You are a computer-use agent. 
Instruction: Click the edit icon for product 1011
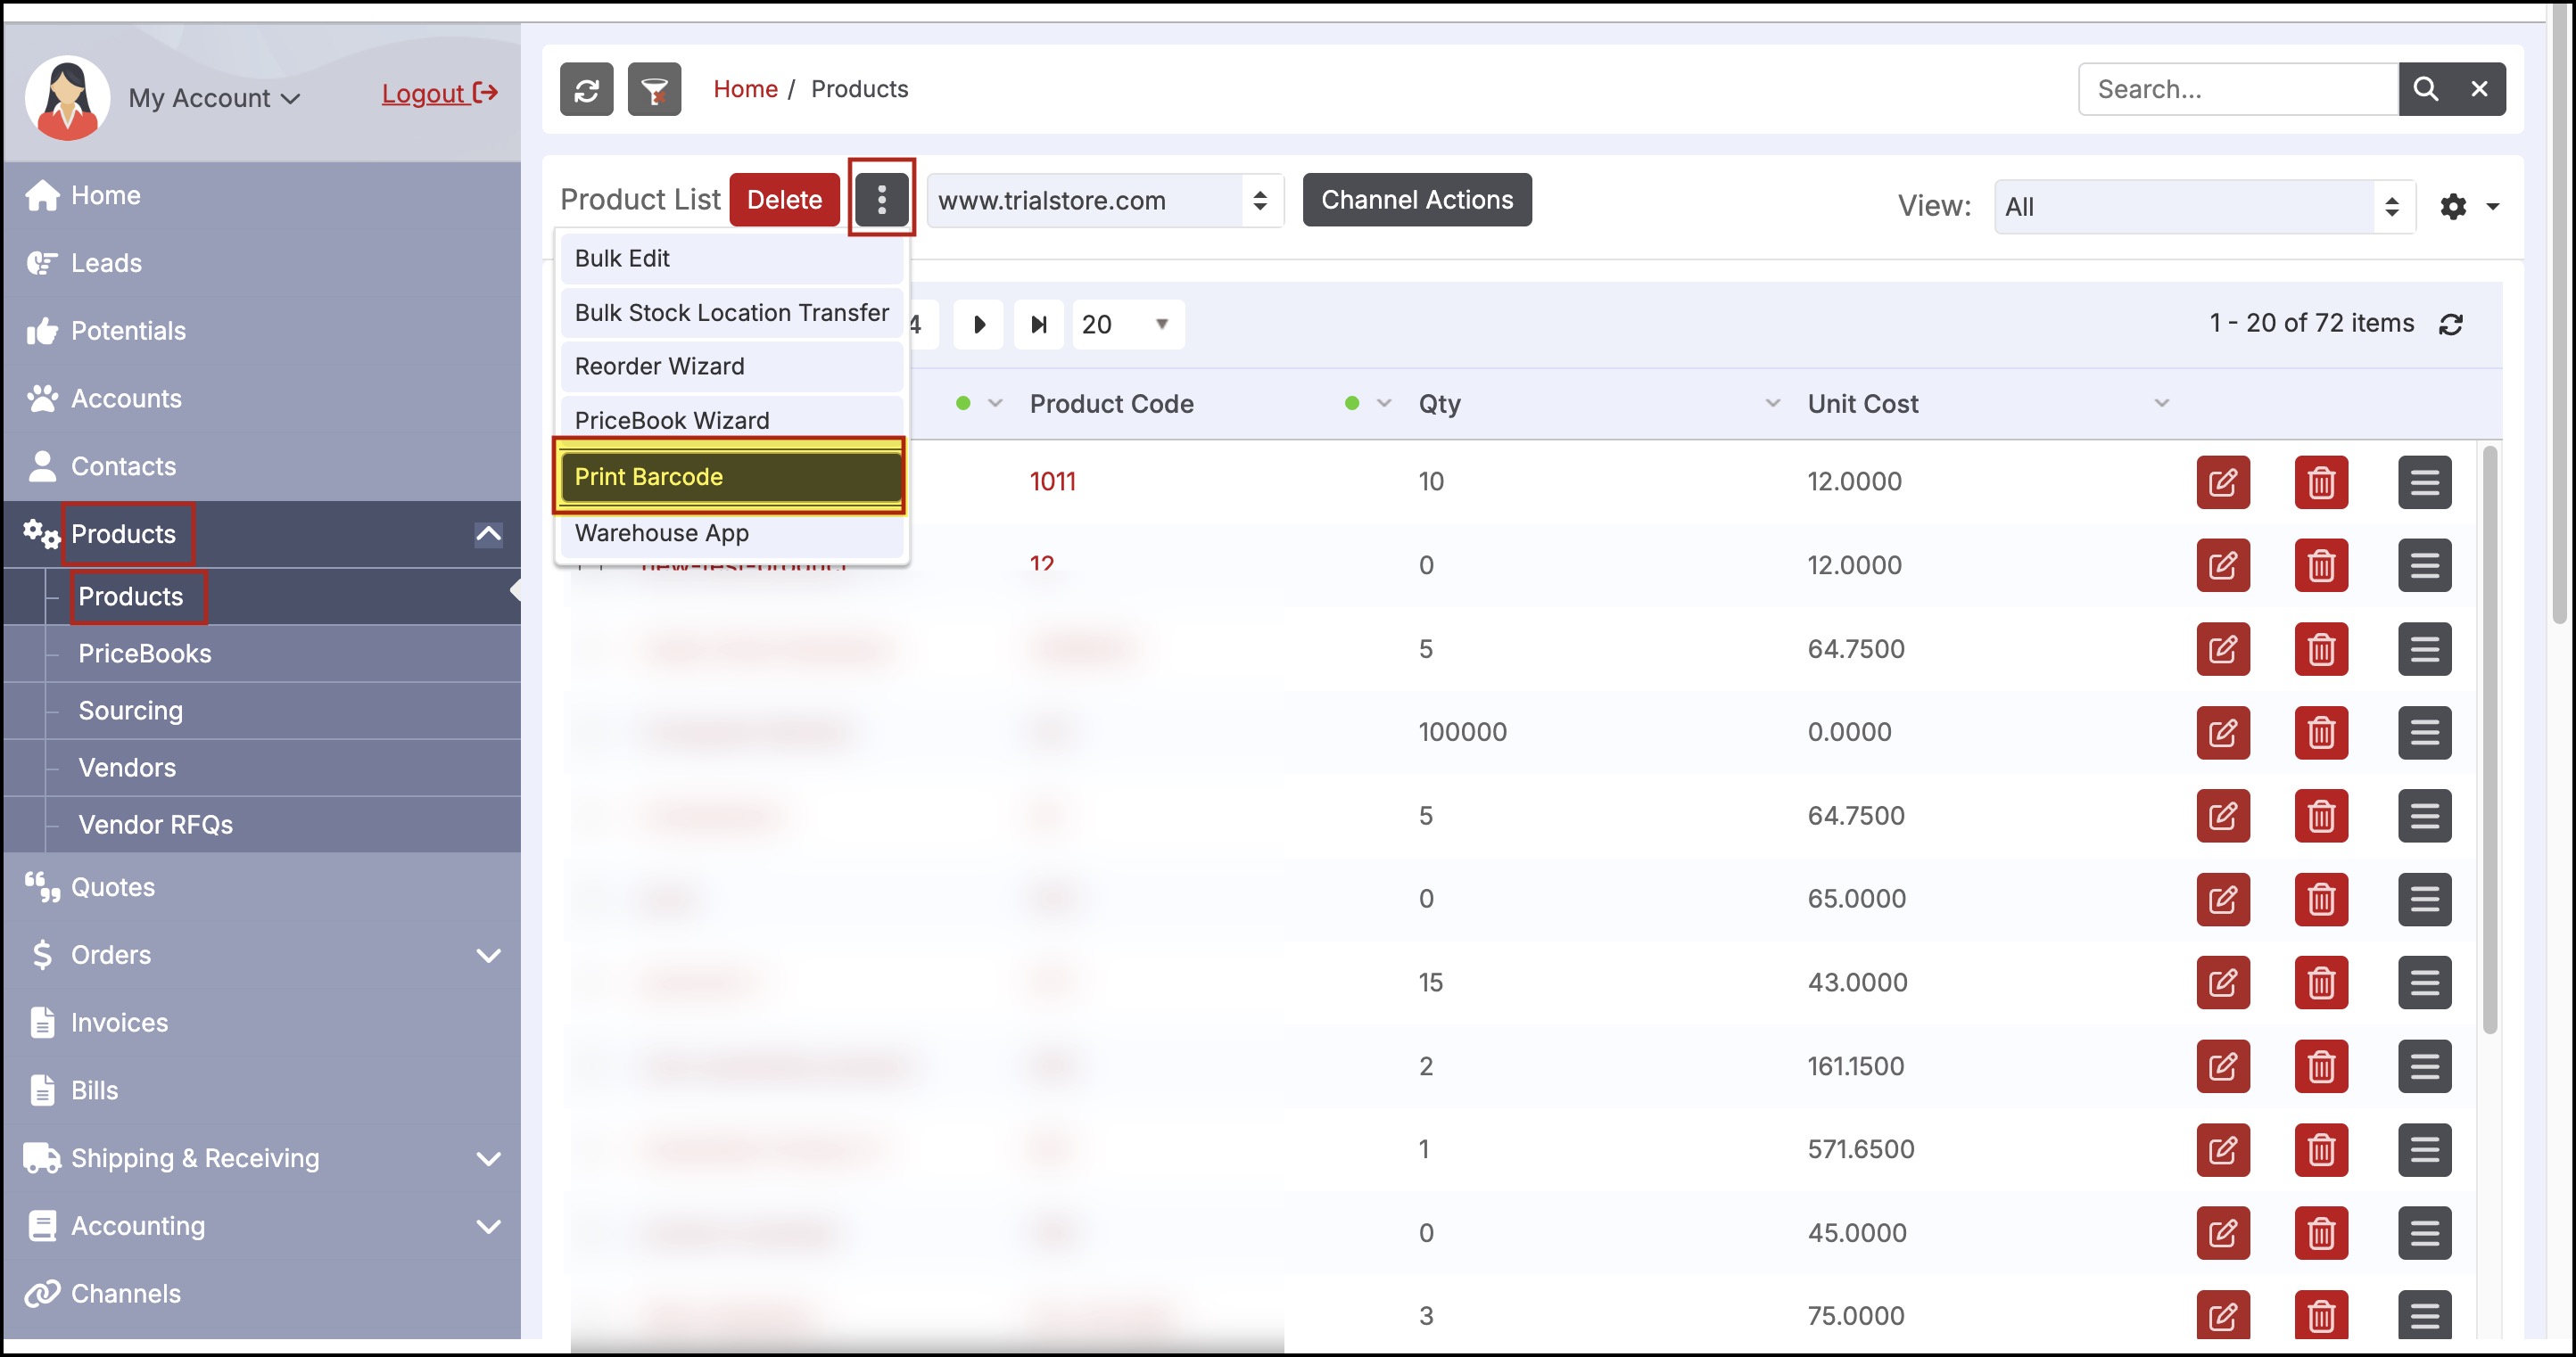tap(2222, 482)
